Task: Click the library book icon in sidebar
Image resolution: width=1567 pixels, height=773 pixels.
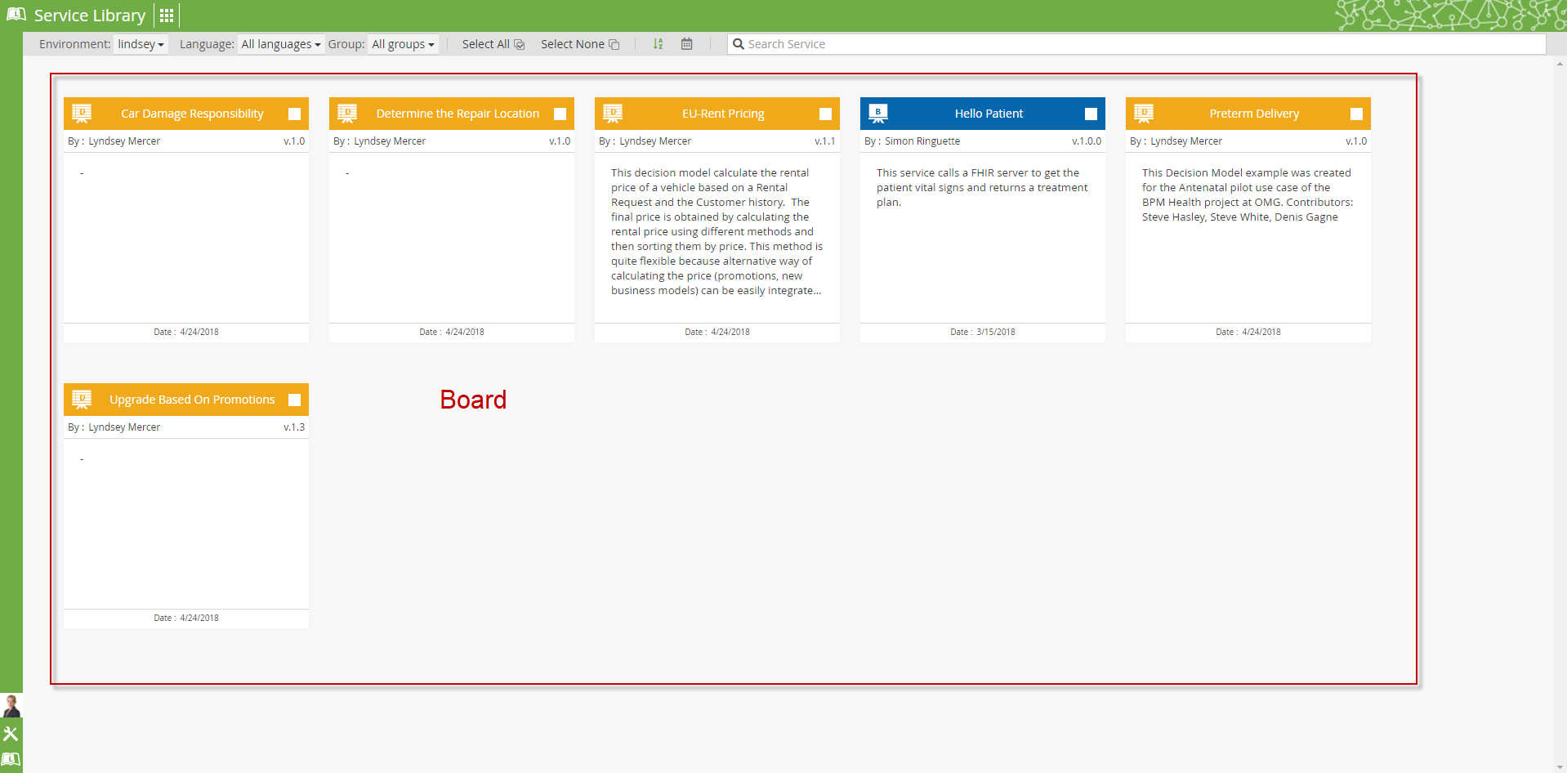Action: 11,759
